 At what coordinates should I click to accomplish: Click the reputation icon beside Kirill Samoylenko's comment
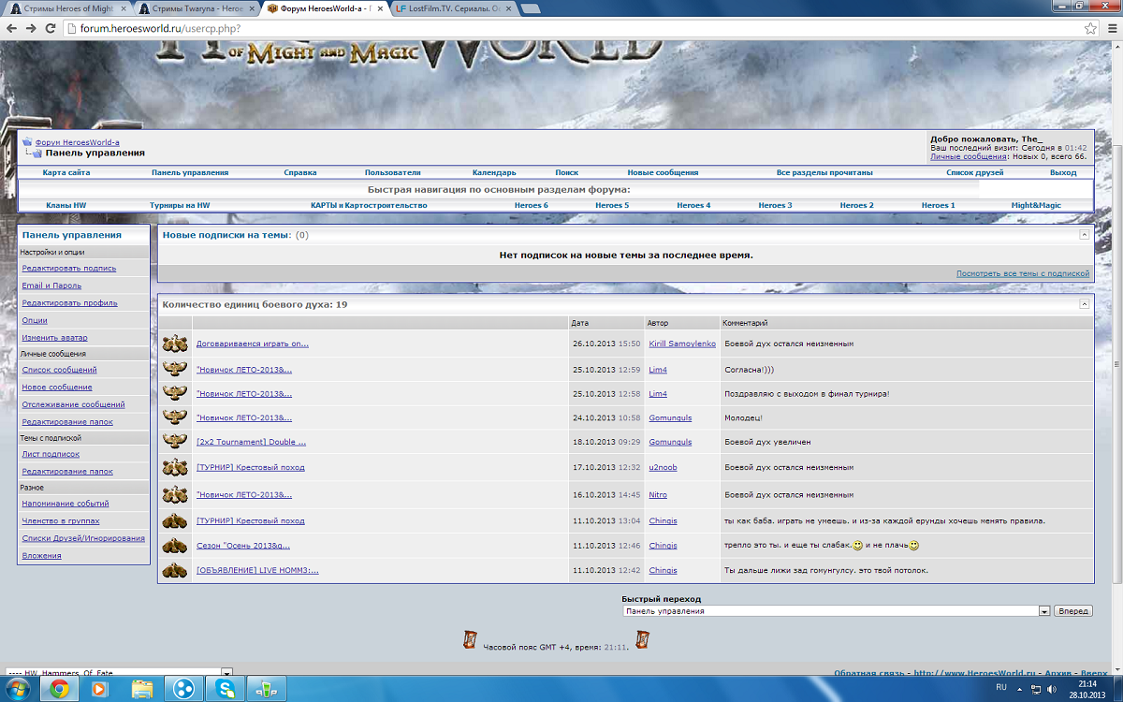175,344
